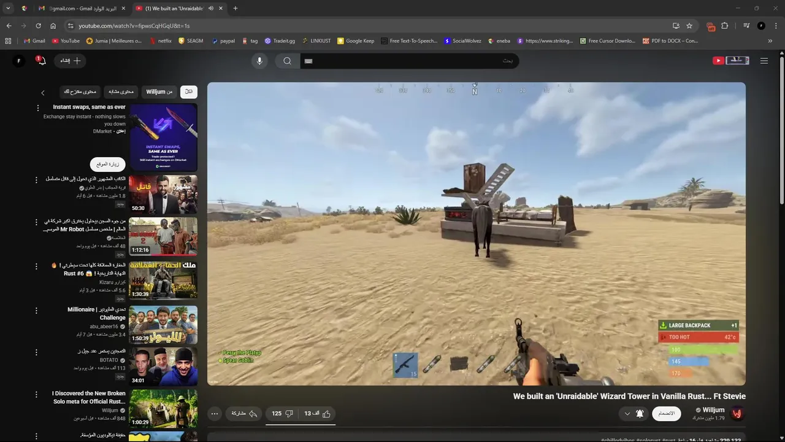Screen dimensions: 785x442
Task: Select the 'All' filter chip
Action: point(189,91)
